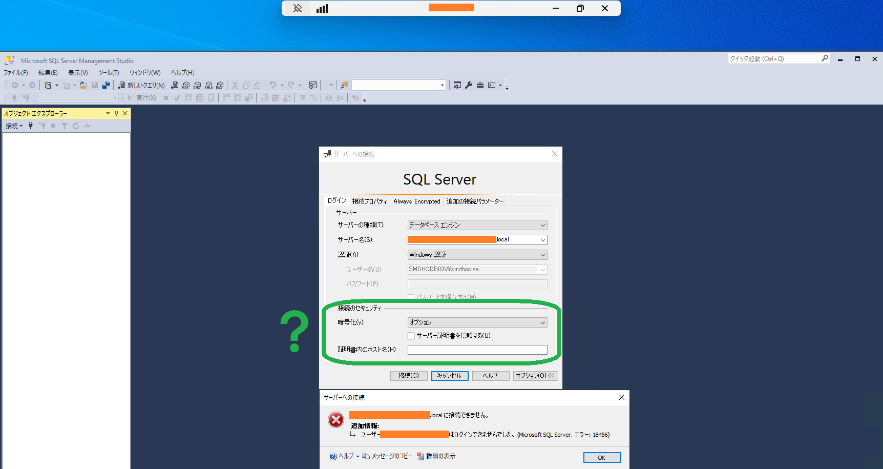Click the Save All toolbar icon
Screen dimensions: 883x469
[106, 85]
